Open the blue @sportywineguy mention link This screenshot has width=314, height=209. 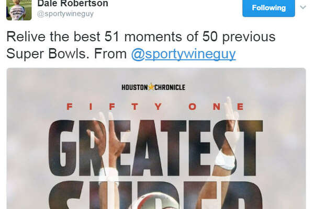(184, 54)
